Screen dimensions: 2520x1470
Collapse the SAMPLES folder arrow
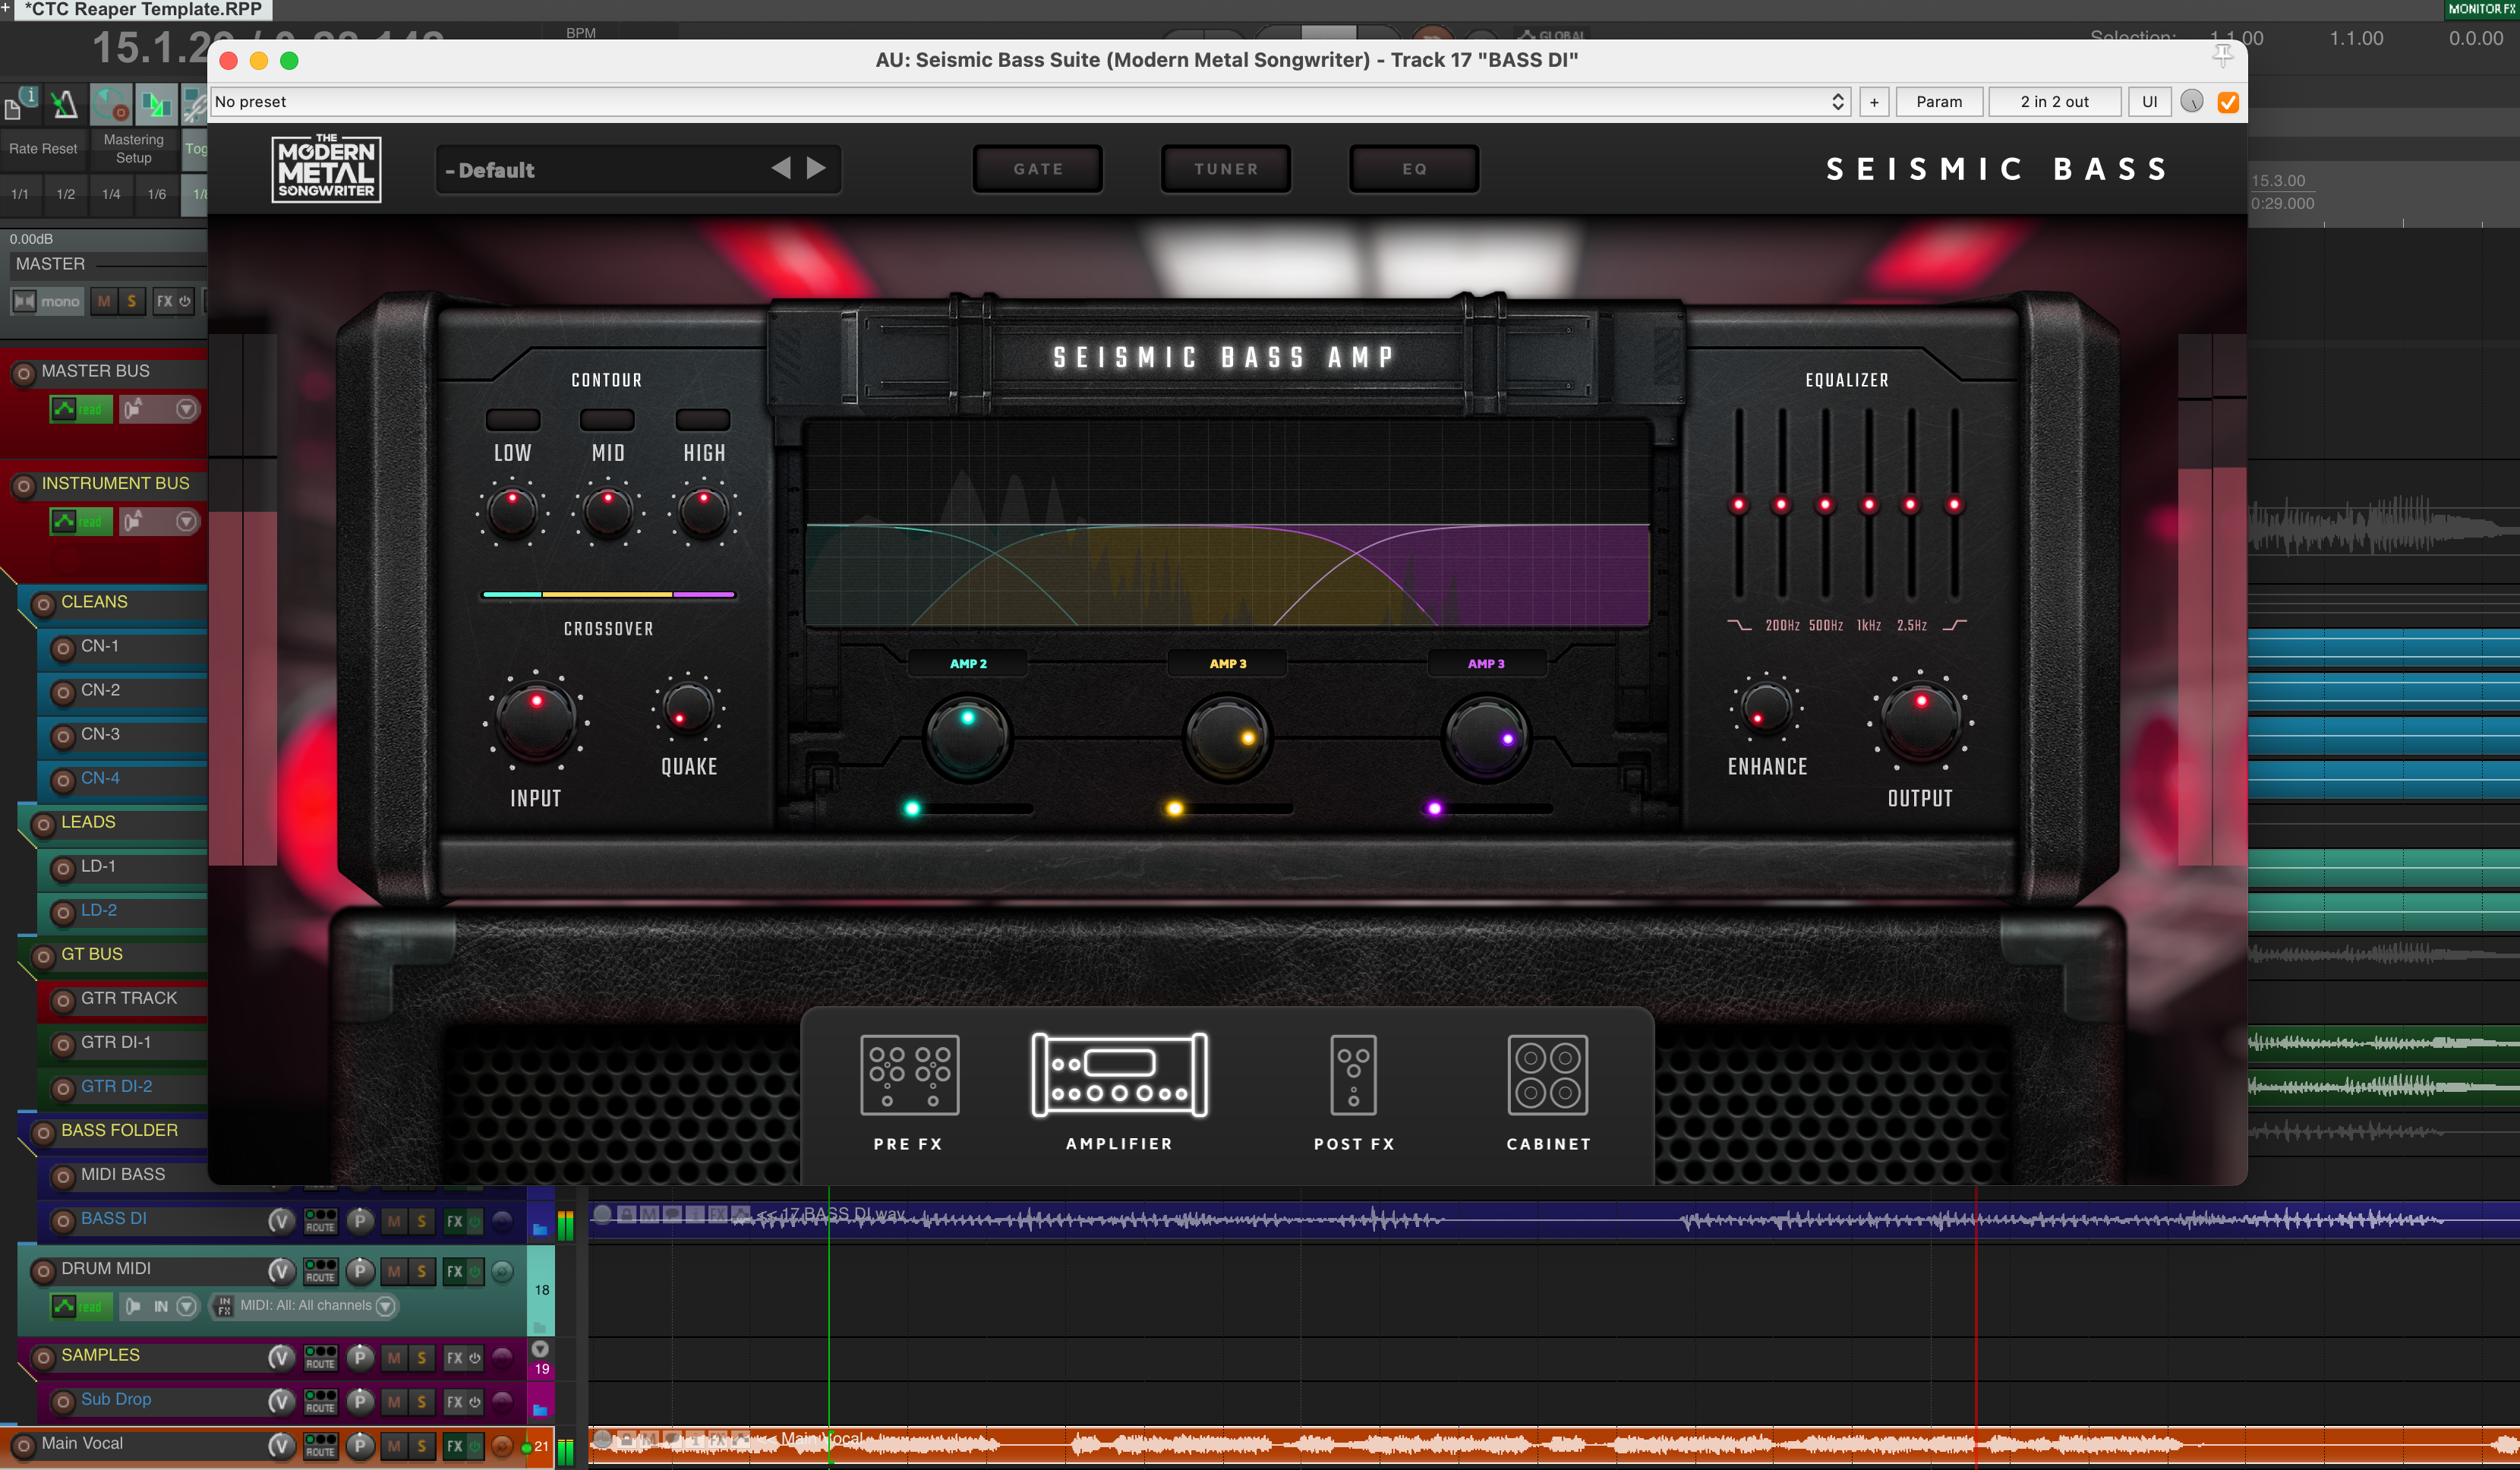point(540,1349)
